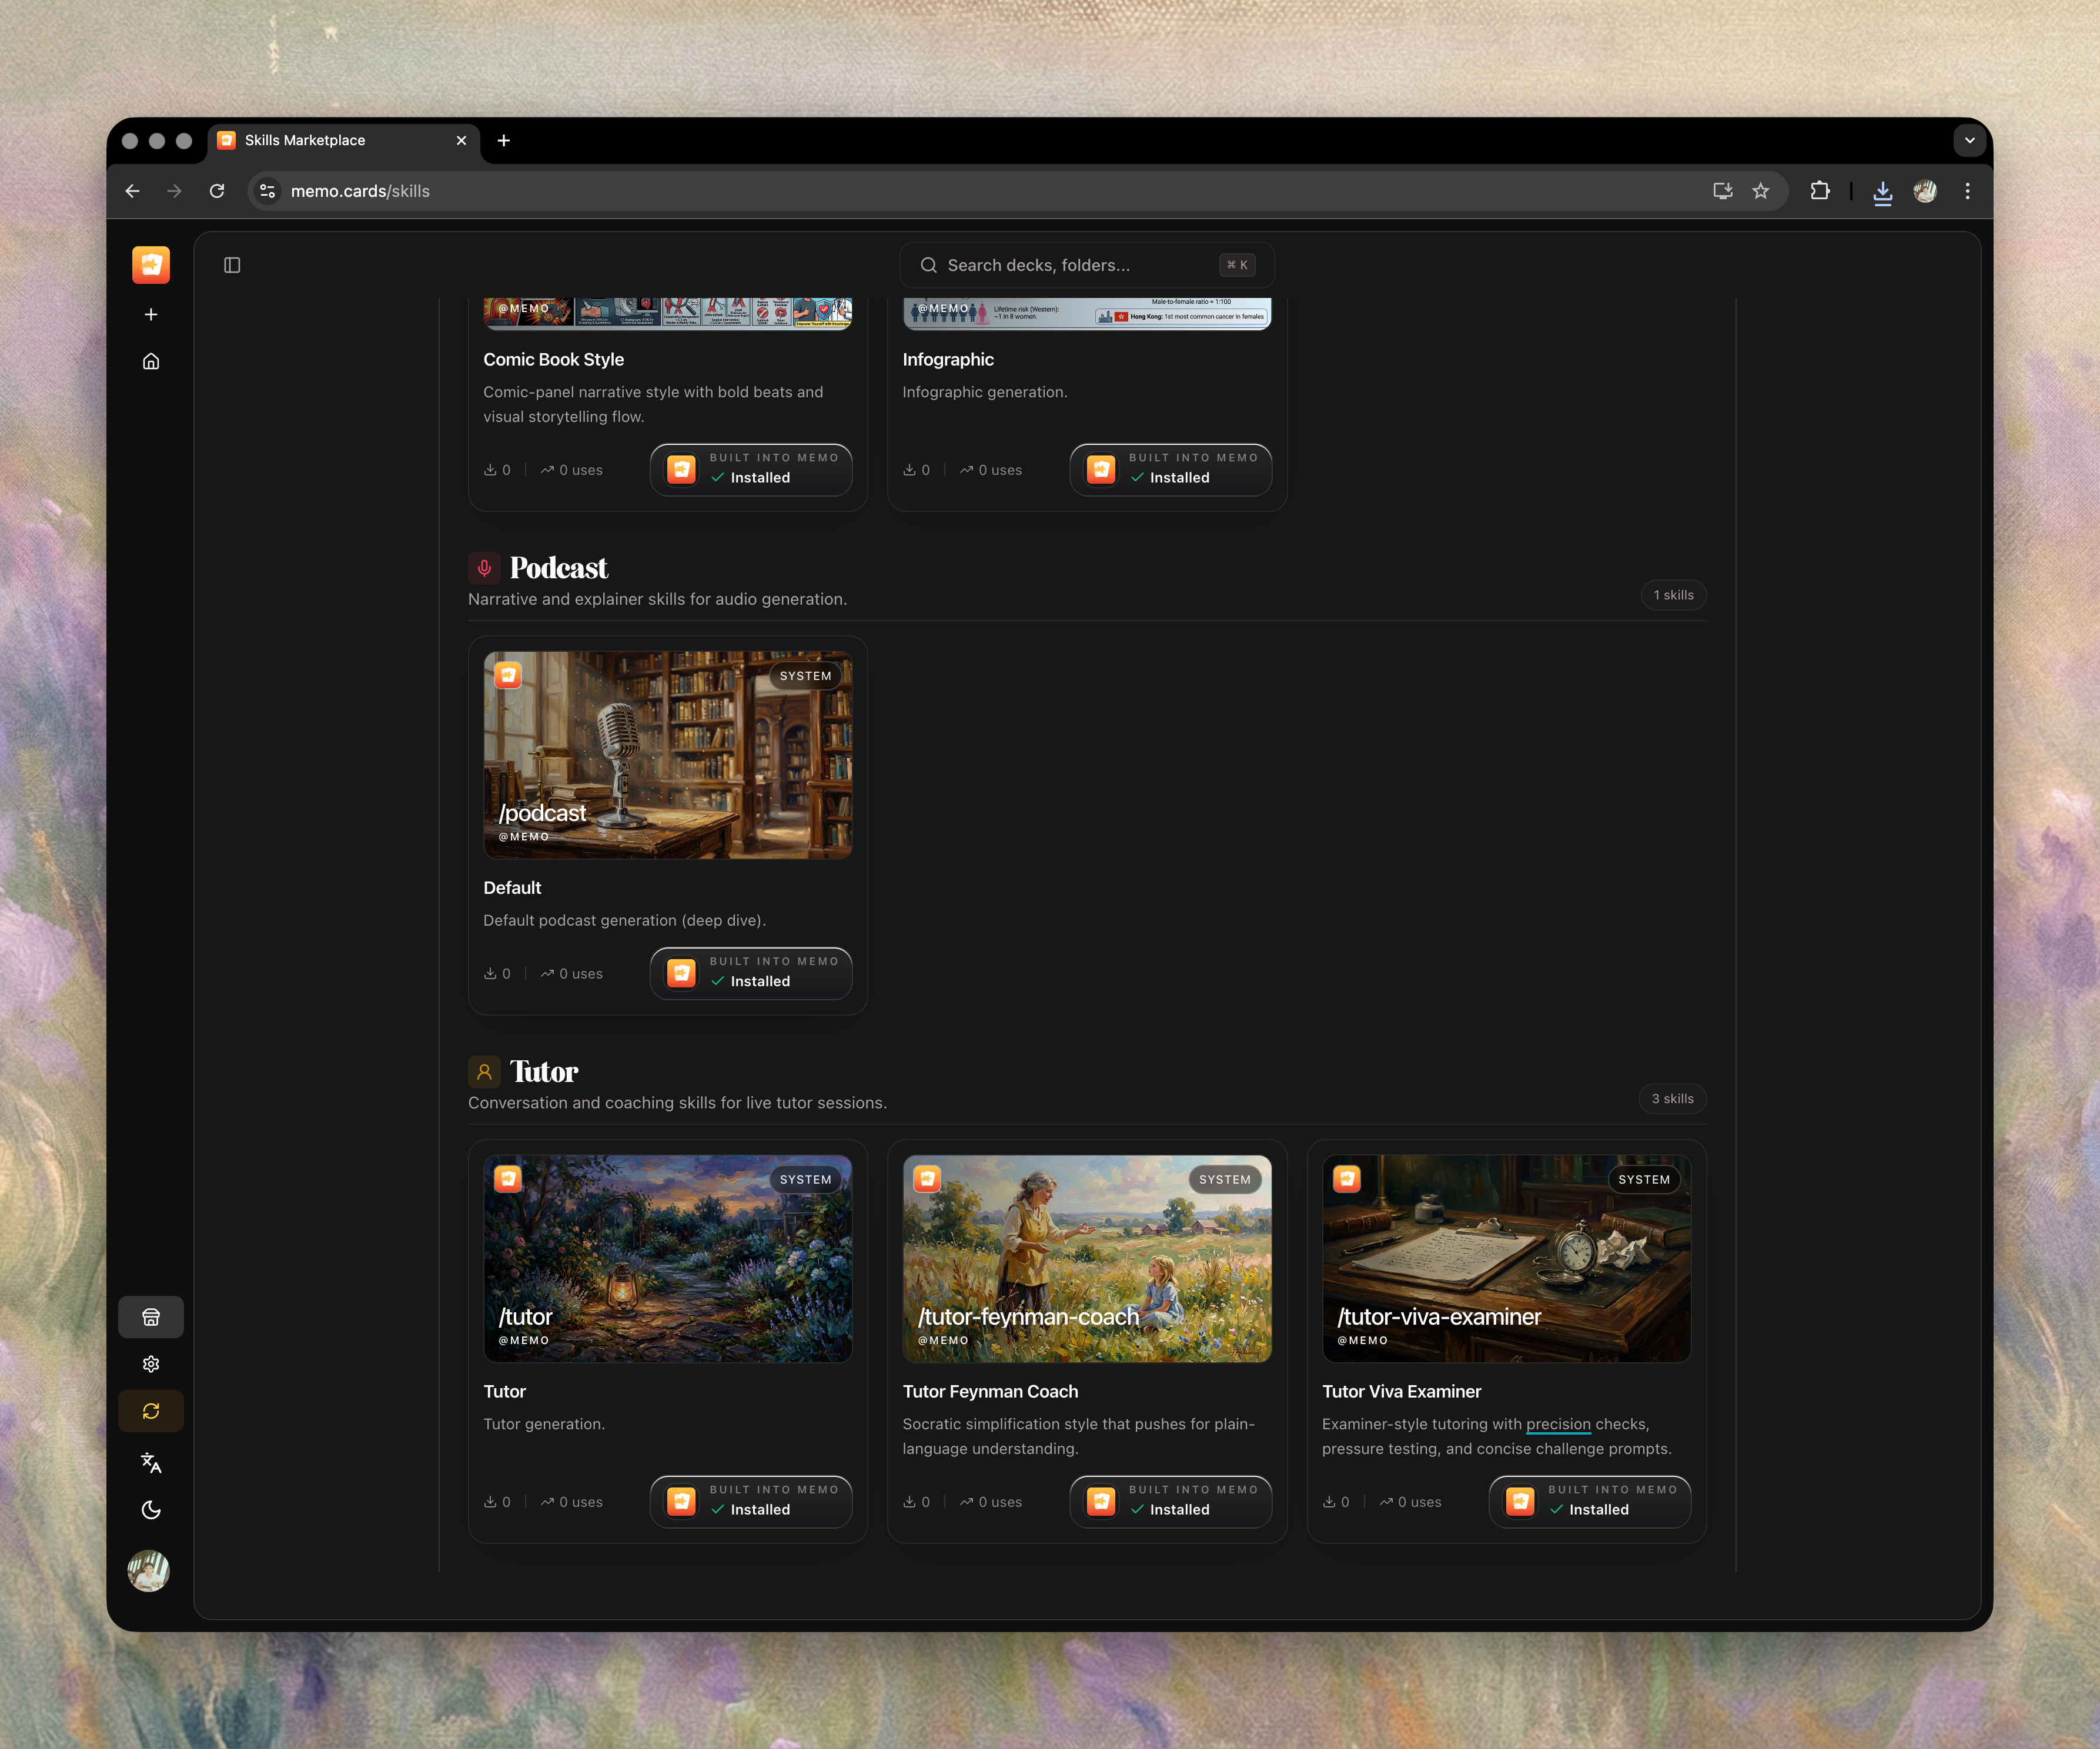The width and height of the screenshot is (2100, 1749).
Task: Open settings gear in sidebar
Action: click(x=151, y=1364)
